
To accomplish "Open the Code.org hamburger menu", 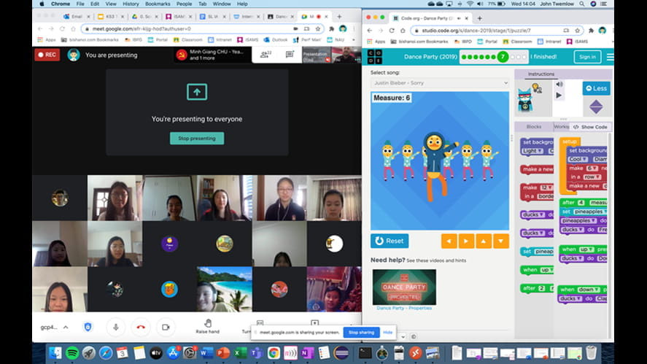I will coord(610,57).
